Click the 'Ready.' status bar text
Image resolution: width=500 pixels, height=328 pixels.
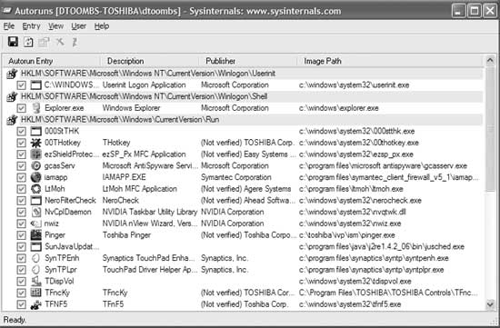15,320
